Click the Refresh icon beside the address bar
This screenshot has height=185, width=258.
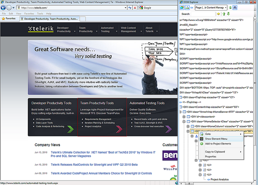[130, 8]
